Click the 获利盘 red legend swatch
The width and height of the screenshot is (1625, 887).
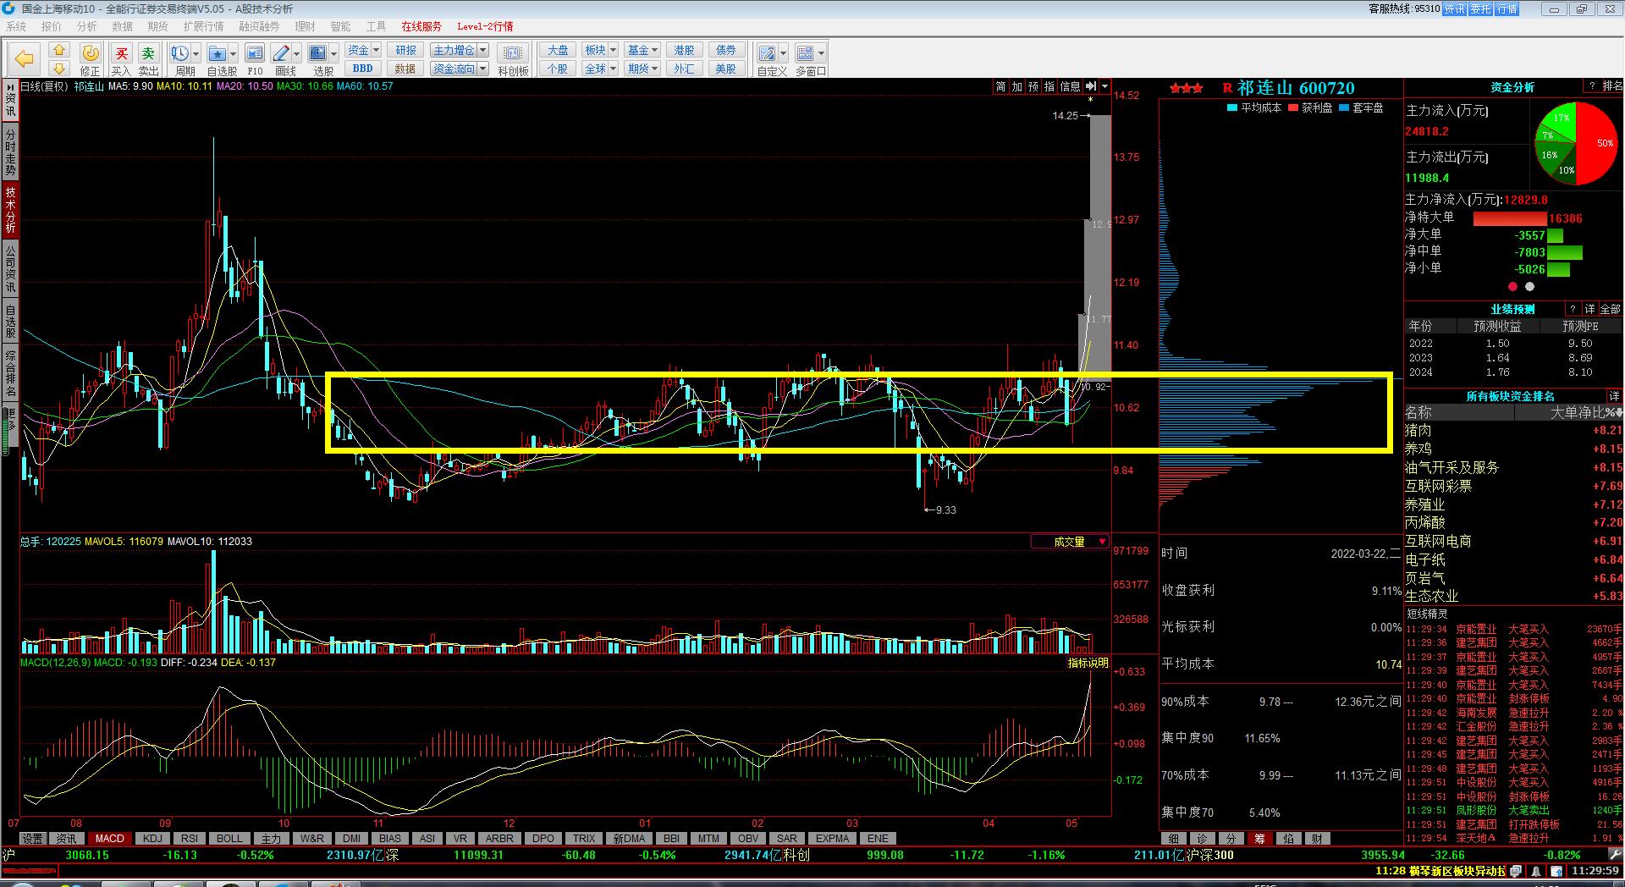[1293, 108]
